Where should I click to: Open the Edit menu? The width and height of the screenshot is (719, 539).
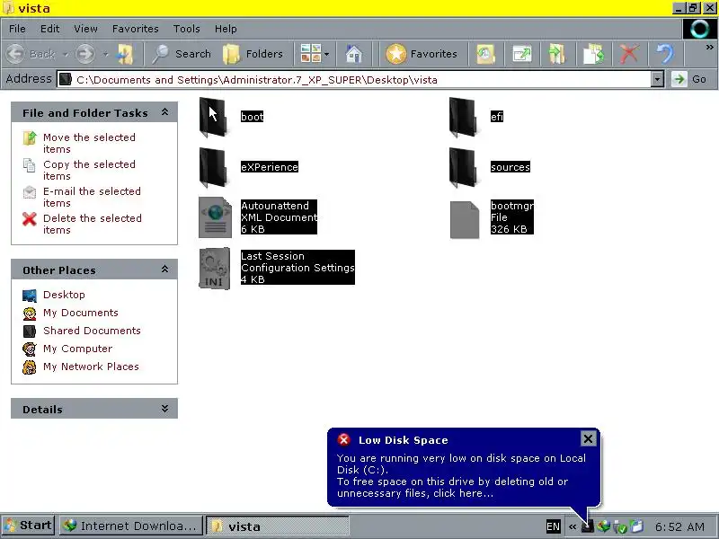click(49, 29)
